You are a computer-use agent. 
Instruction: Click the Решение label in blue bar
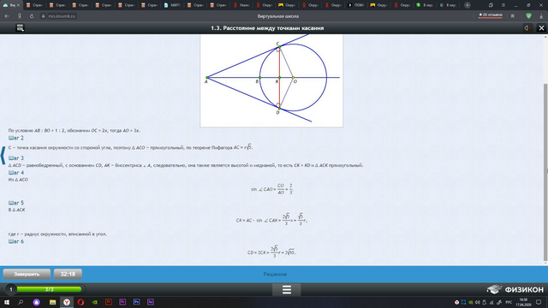(275, 274)
